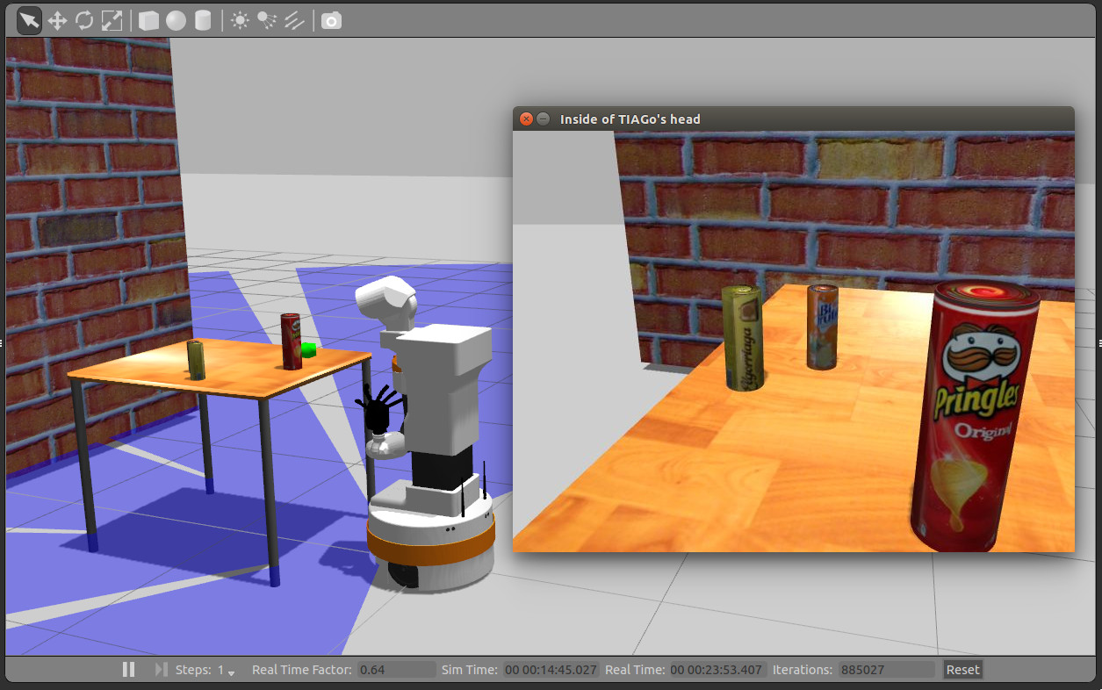1102x690 pixels.
Task: Select the scale mode tool
Action: tap(112, 20)
